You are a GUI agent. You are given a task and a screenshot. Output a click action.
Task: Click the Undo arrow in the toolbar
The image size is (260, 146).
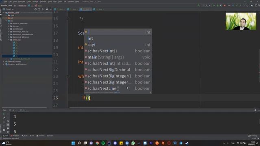(x=247, y=5)
